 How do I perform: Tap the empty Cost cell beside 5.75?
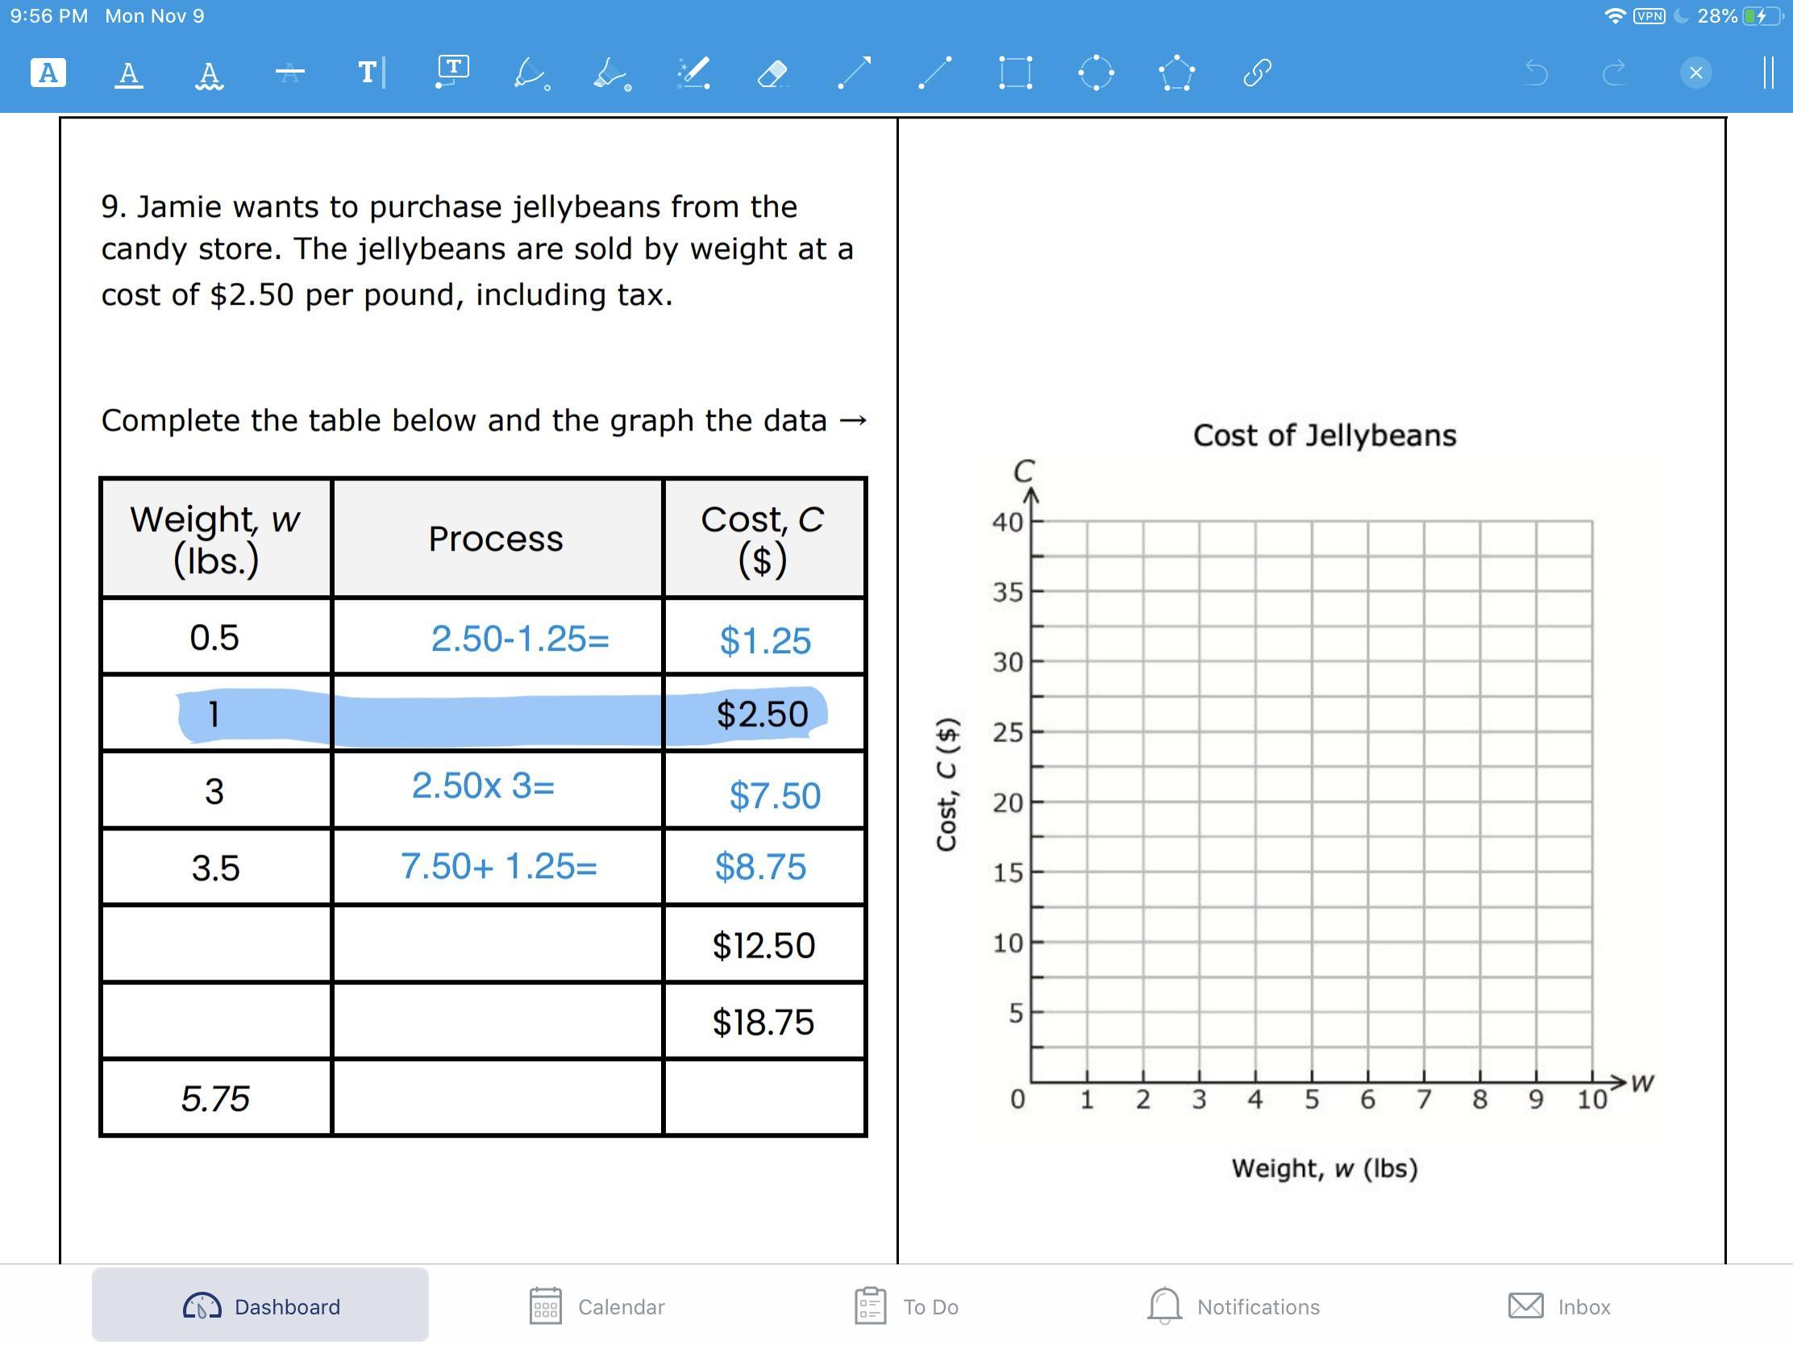[x=763, y=1097]
